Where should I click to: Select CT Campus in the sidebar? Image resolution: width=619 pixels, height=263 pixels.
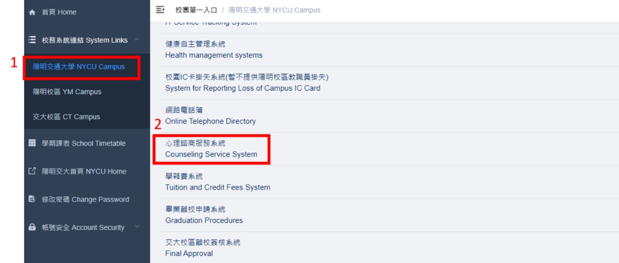coord(66,117)
